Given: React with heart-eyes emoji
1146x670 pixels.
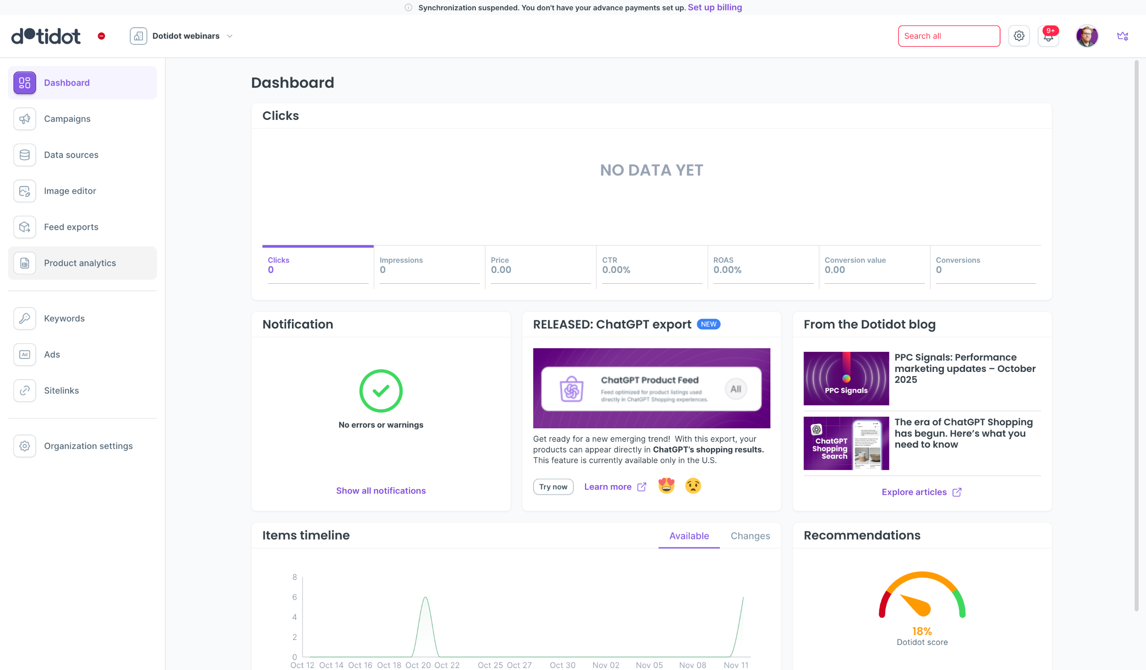Looking at the screenshot, I should pos(666,486).
